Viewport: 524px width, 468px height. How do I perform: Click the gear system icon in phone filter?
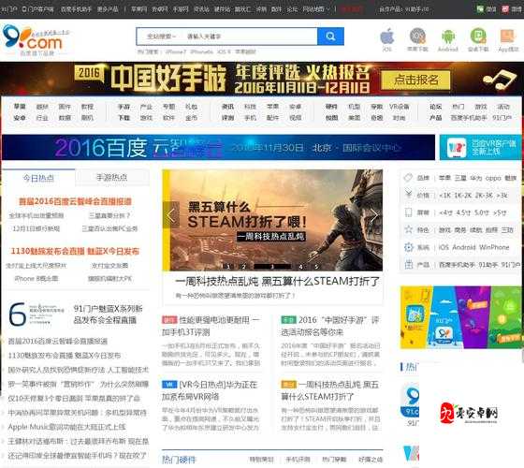click(408, 247)
